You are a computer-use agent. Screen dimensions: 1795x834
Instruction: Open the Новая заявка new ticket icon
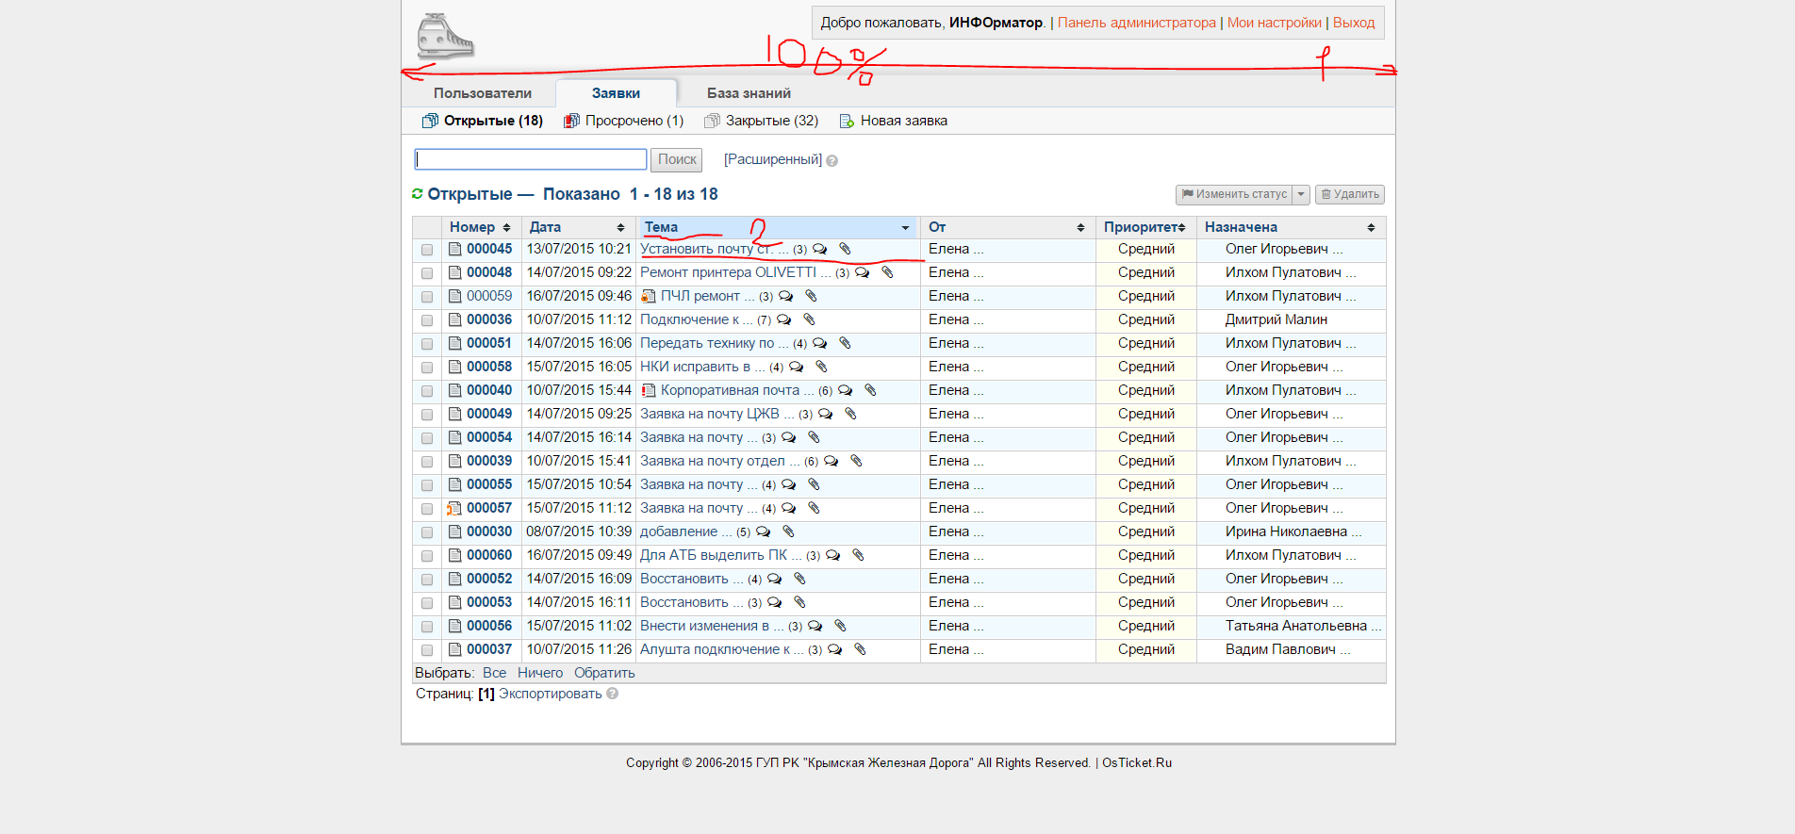coord(847,121)
